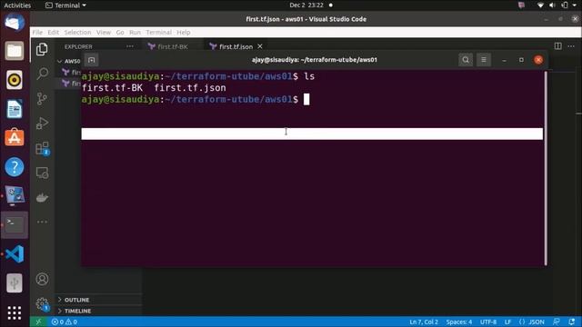The width and height of the screenshot is (582, 327).
Task: Open a new terminal tab
Action: pyautogui.click(x=91, y=60)
